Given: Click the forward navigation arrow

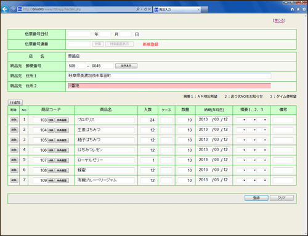Looking at the screenshot, I should point(13,9).
